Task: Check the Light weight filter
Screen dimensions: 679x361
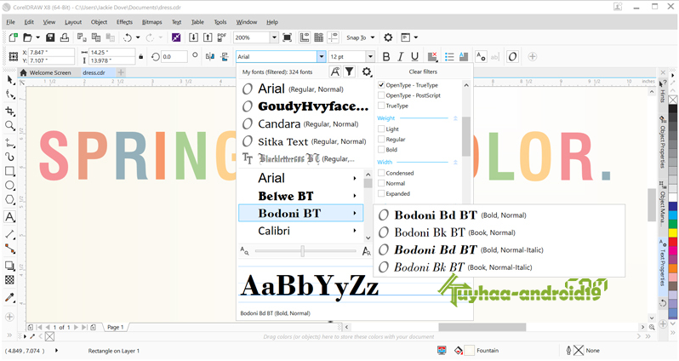Action: [x=381, y=129]
